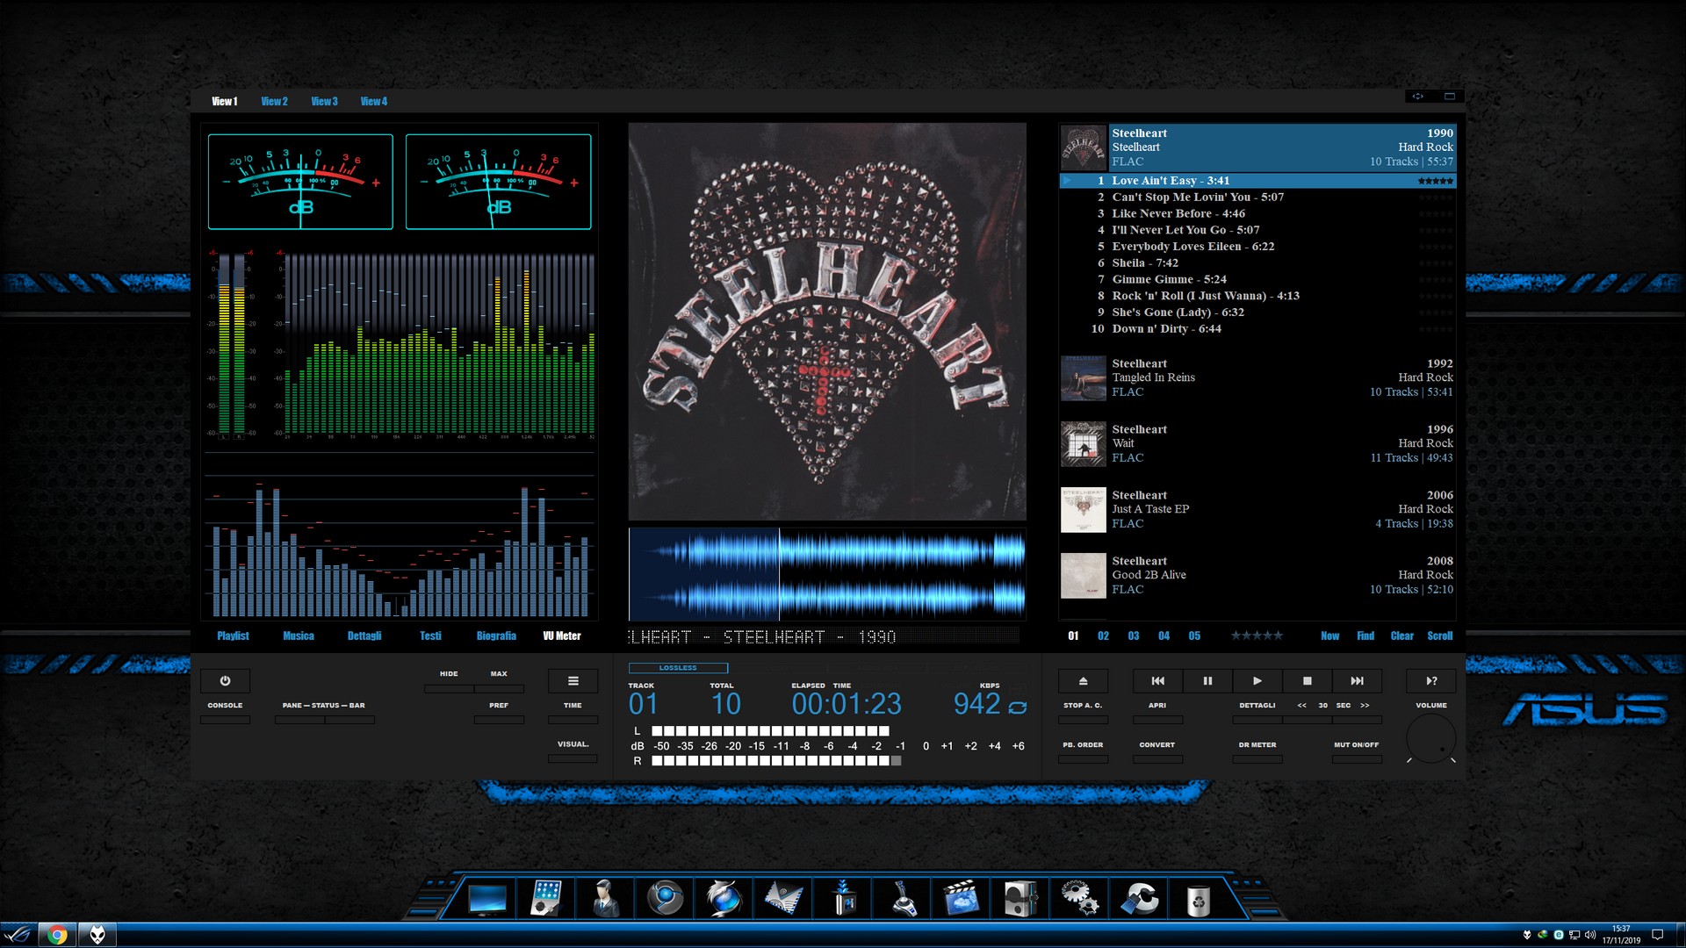Toggle the Console button
The height and width of the screenshot is (948, 1686).
tap(225, 720)
